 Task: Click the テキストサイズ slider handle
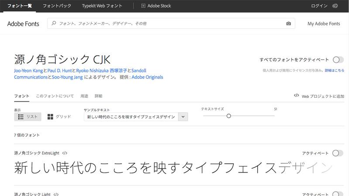[x=229, y=116]
